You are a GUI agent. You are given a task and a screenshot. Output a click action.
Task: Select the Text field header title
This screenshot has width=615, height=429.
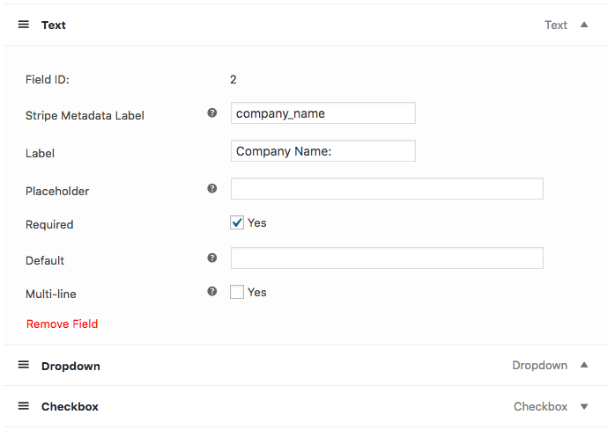pos(54,25)
